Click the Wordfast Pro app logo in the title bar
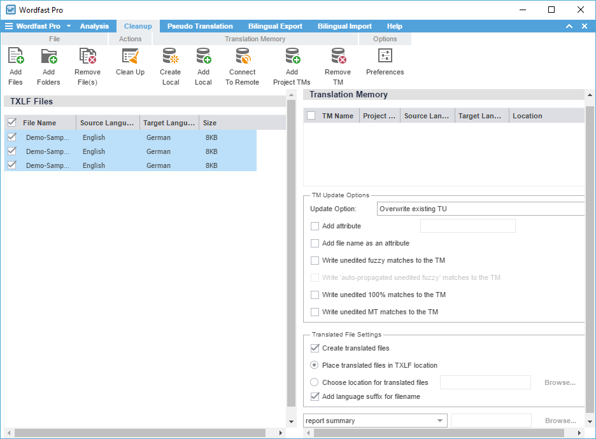The image size is (596, 439). click(11, 10)
